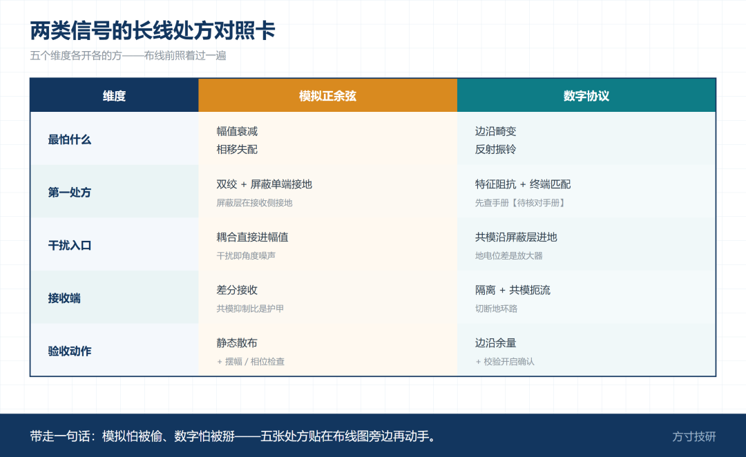Click the title 两类信号的长线处方对照卡
This screenshot has height=457, width=746.
point(152,31)
